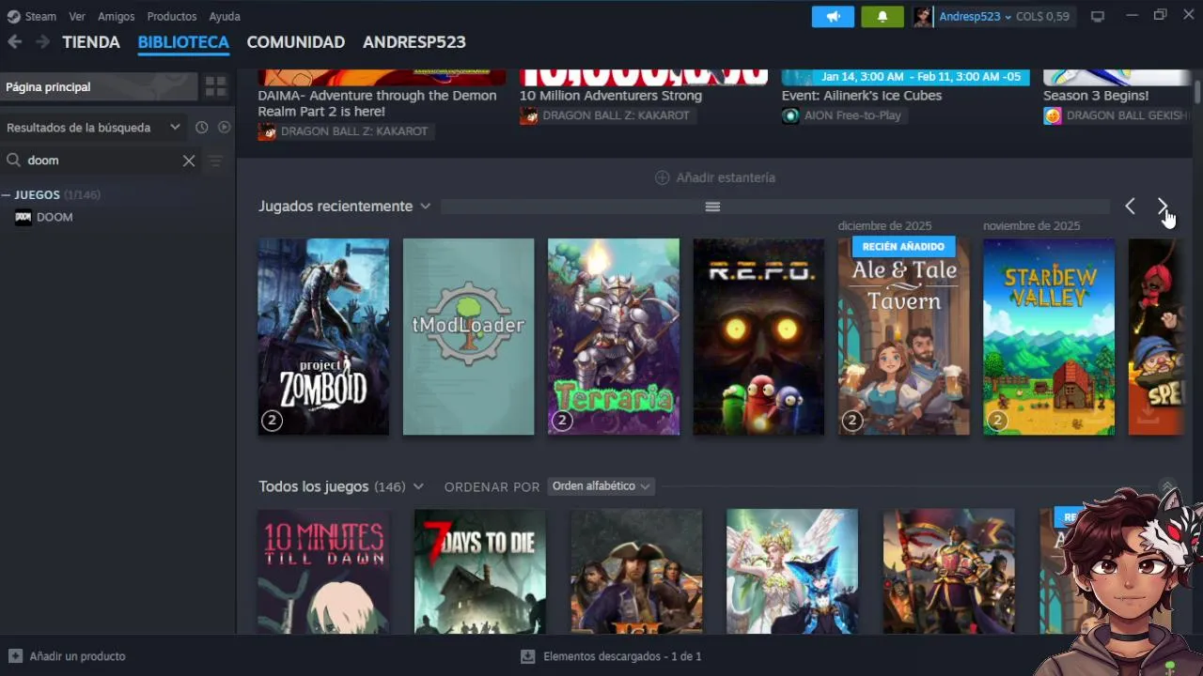Switch to the TIENDA tab
This screenshot has height=676, width=1203.
tap(91, 42)
